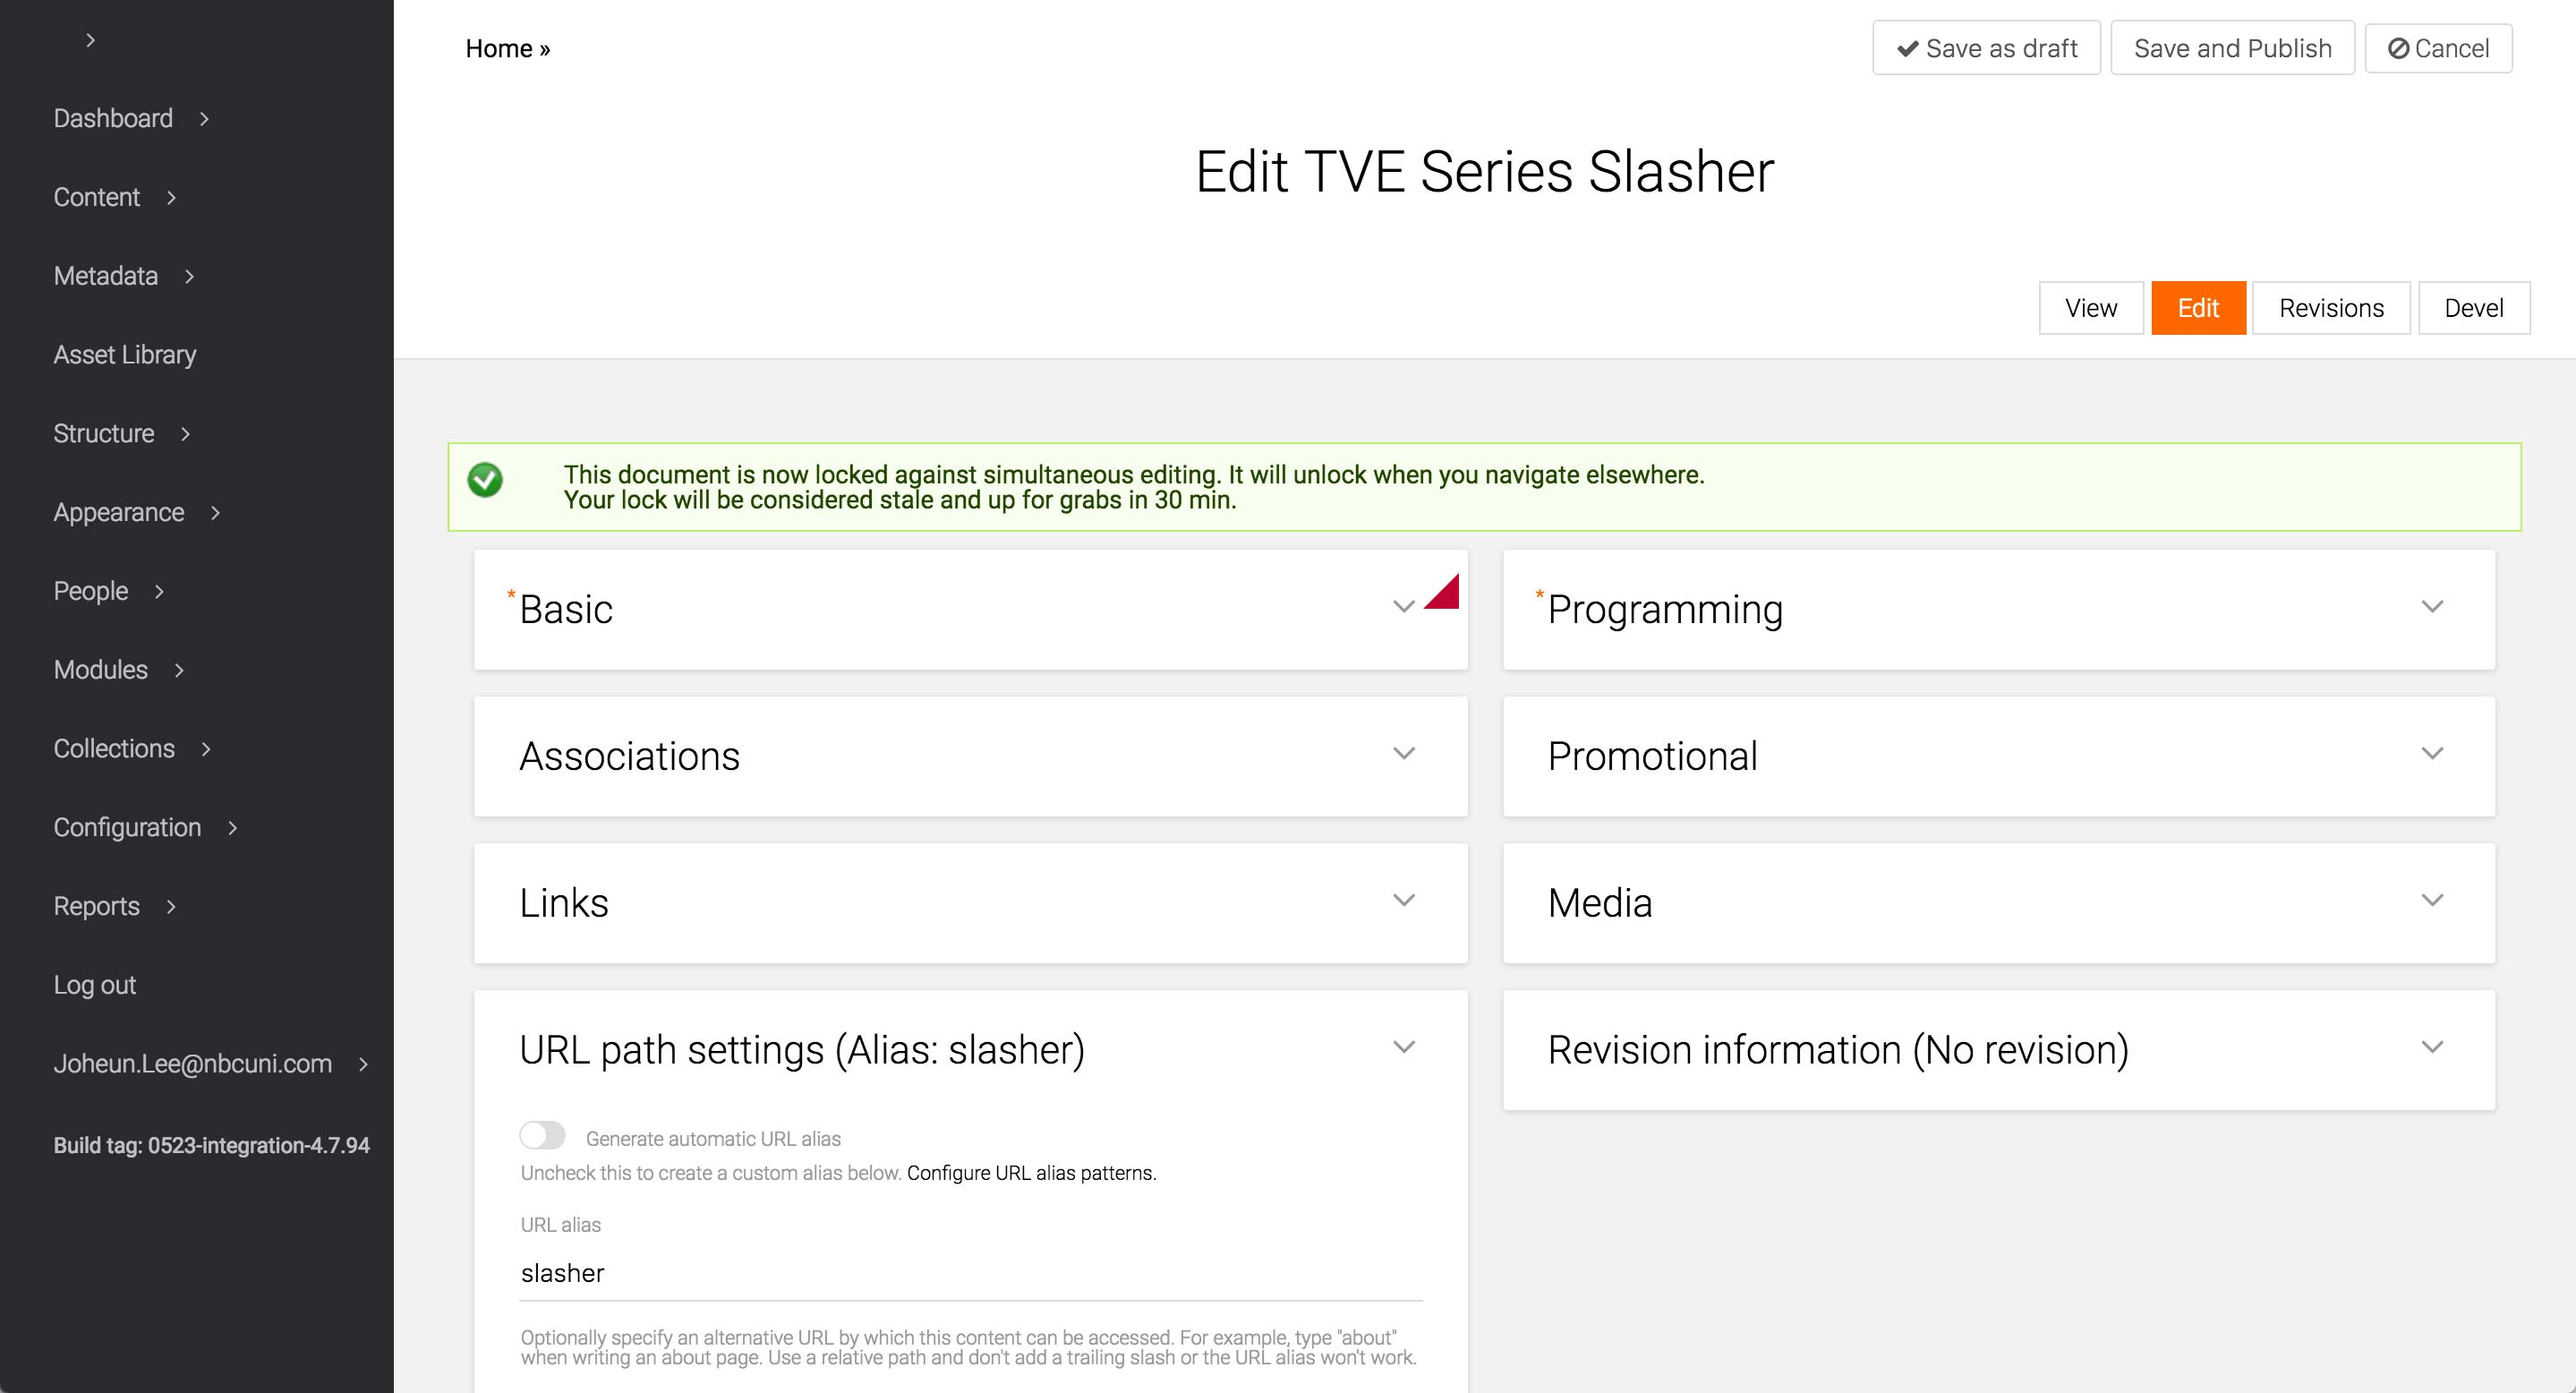Open Configure URL alias patterns link
The image size is (2576, 1393).
pyautogui.click(x=1031, y=1173)
